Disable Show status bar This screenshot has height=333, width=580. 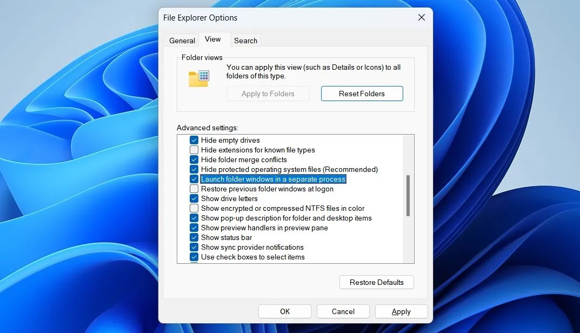(x=194, y=237)
